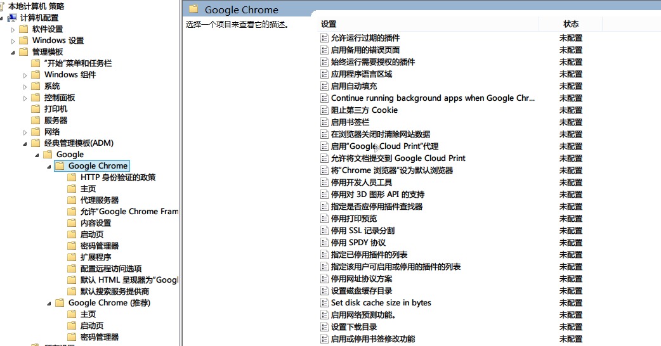Click the folder icon beside 软件设置
This screenshot has height=346, width=661.
[24, 29]
